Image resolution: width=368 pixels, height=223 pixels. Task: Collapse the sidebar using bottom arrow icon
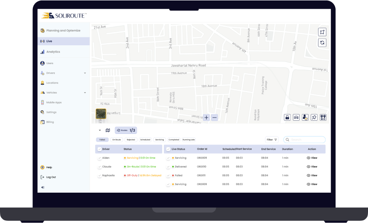pyautogui.click(x=42, y=187)
